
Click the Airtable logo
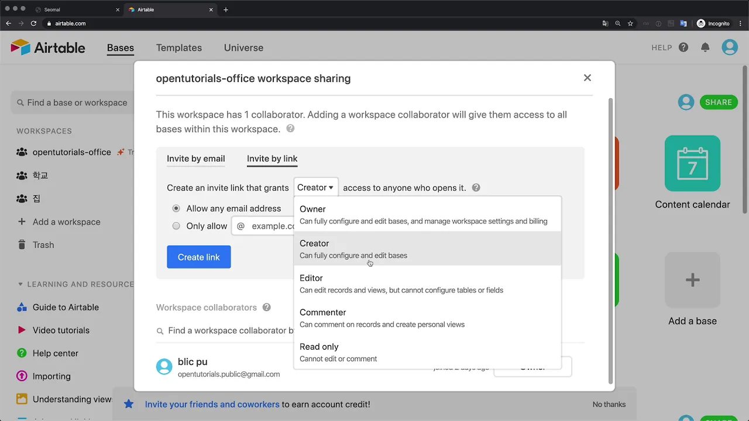tap(48, 48)
